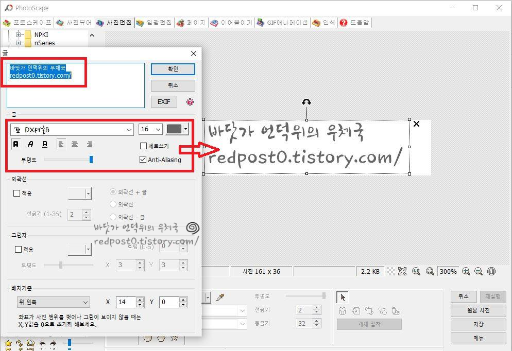Click the 원본 사진 button
Viewport: 512px width, 351px height.
click(479, 310)
